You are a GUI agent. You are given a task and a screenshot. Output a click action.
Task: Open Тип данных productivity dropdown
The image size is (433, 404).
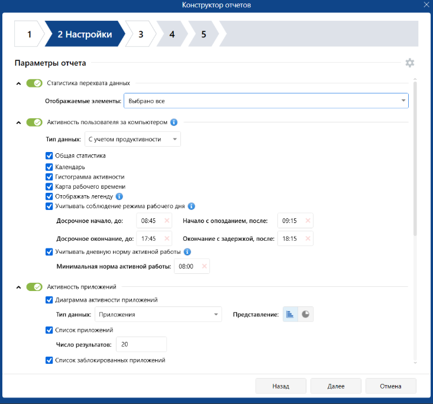tap(133, 139)
